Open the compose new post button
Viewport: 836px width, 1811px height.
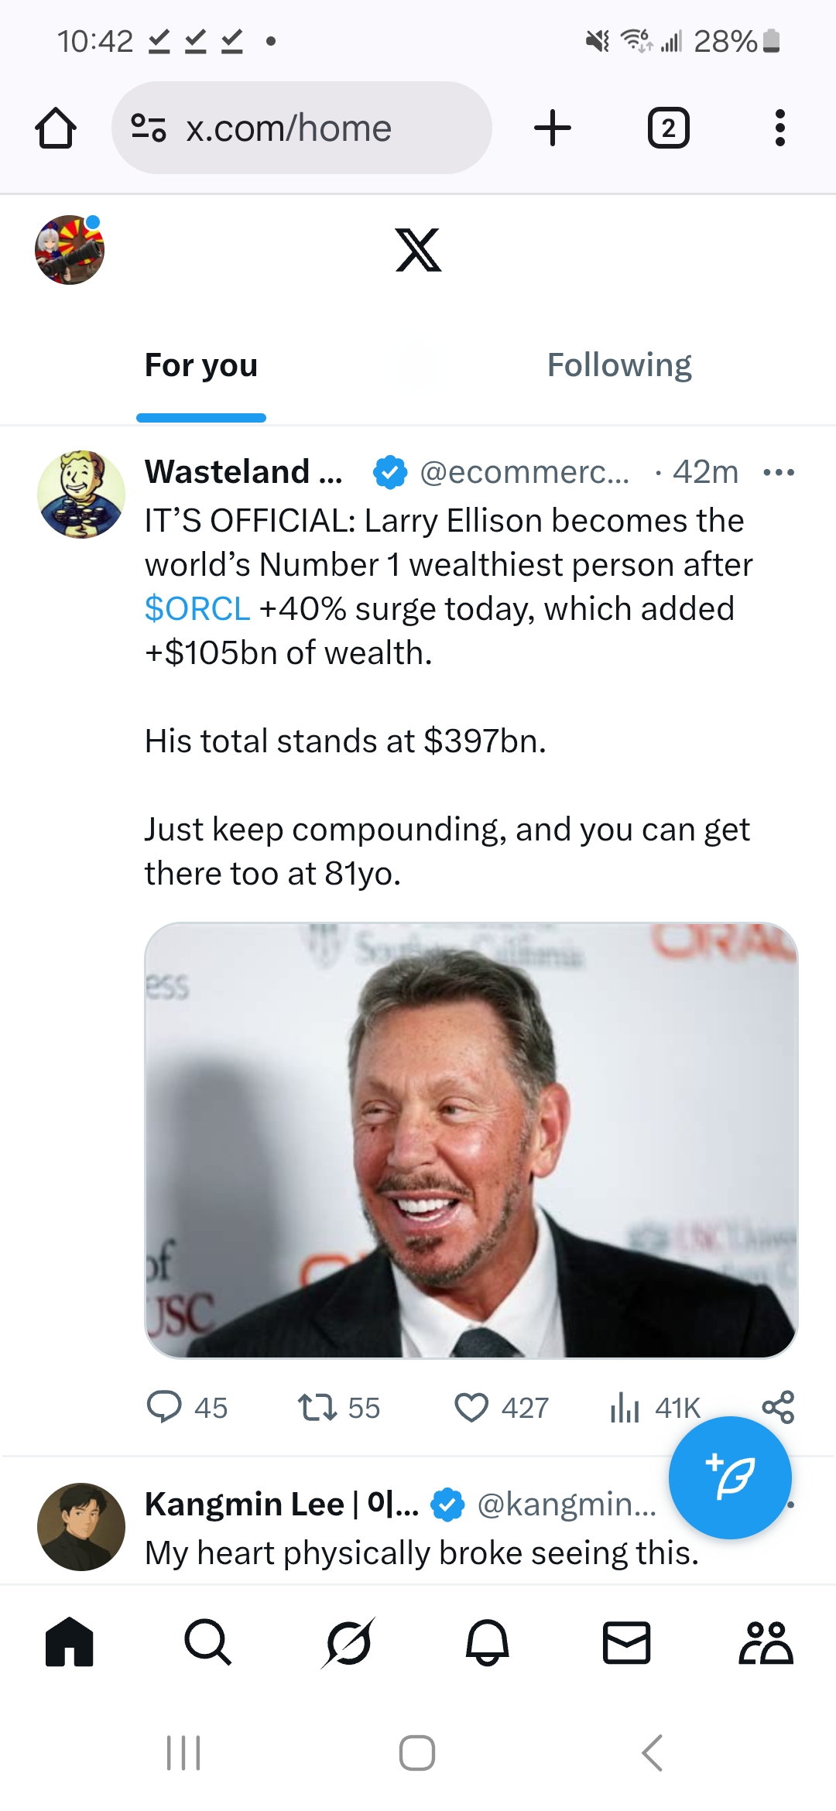(730, 1477)
